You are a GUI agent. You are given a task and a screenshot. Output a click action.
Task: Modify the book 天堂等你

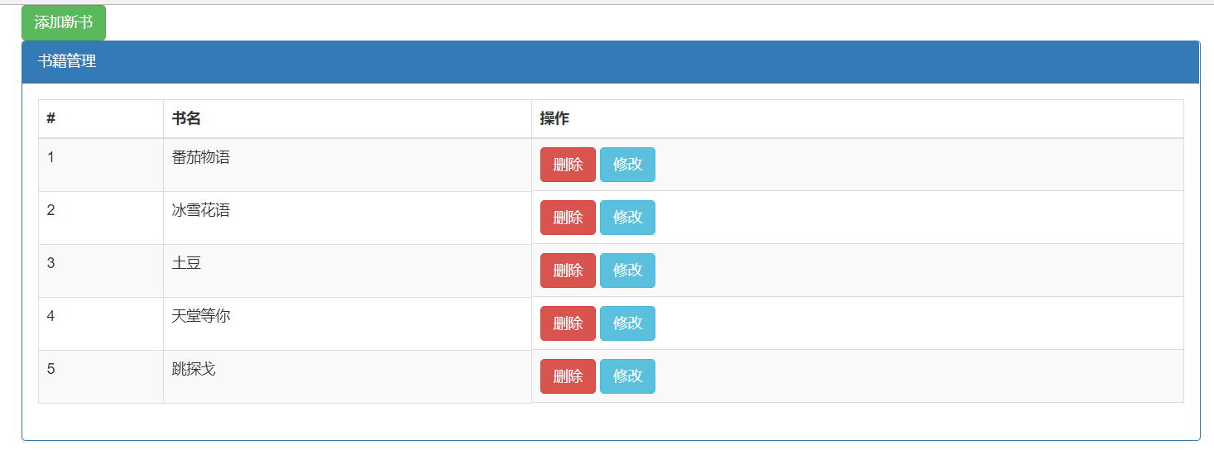[x=627, y=323]
